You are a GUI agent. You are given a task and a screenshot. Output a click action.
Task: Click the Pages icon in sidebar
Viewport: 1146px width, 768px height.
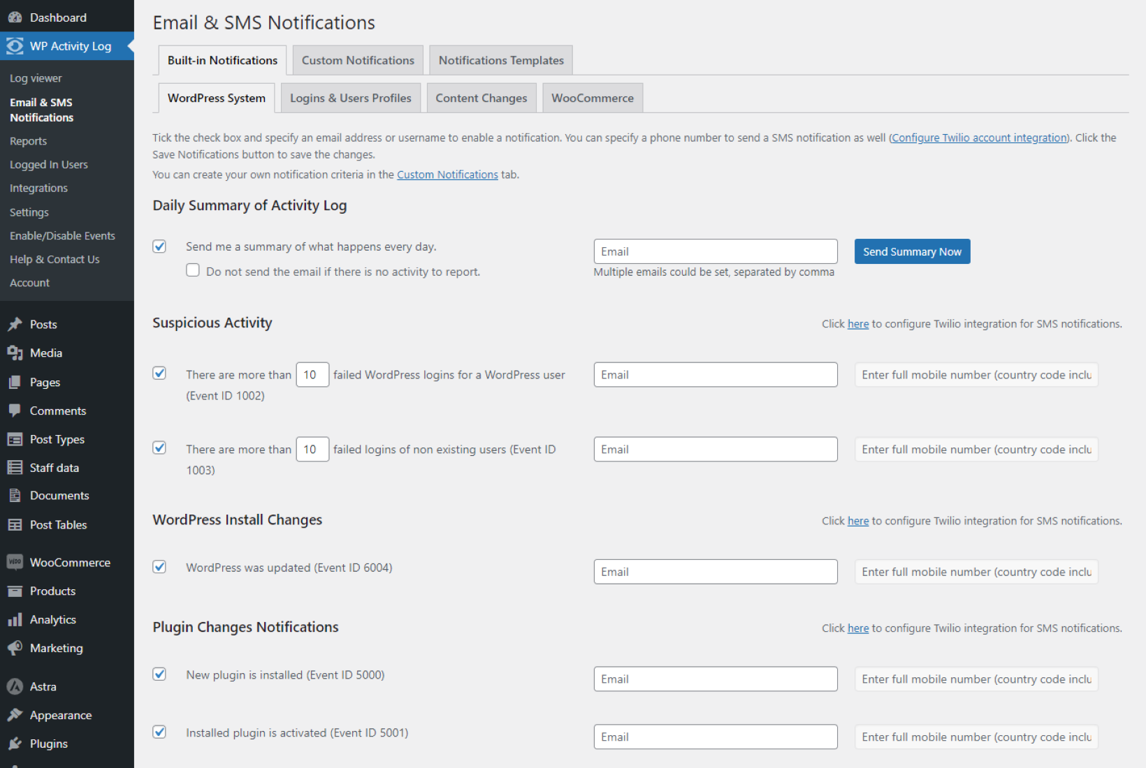15,383
